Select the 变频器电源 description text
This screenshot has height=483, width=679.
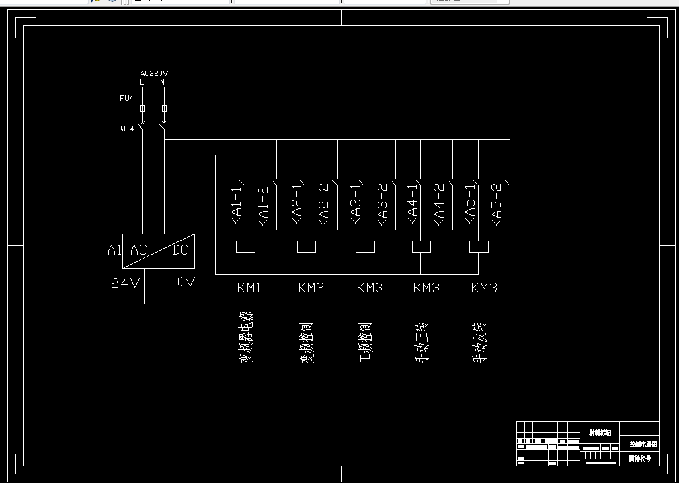pos(245,337)
